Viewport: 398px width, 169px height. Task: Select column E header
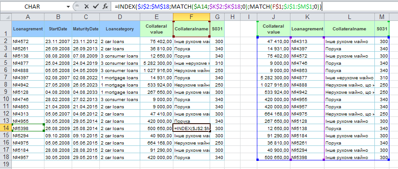click(x=157, y=17)
